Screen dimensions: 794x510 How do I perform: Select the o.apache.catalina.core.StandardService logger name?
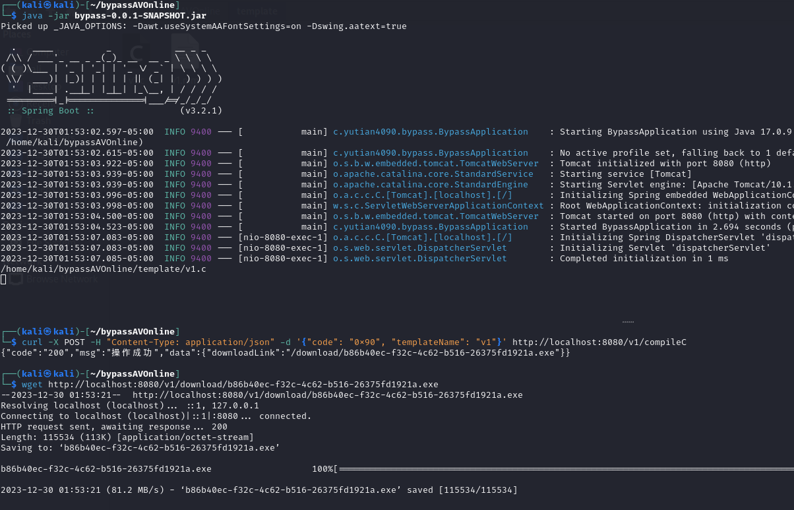433,174
